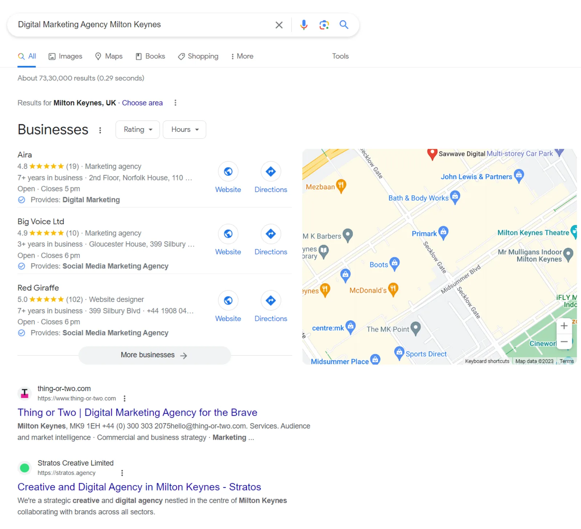
Task: Click the Choose area link
Action: 142,103
